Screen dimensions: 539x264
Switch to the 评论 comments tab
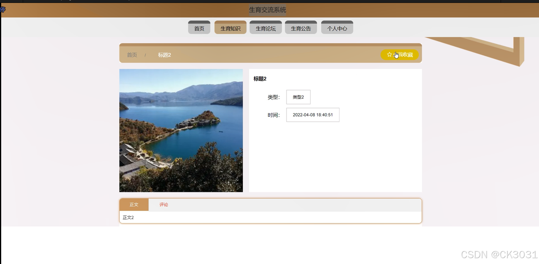click(164, 204)
